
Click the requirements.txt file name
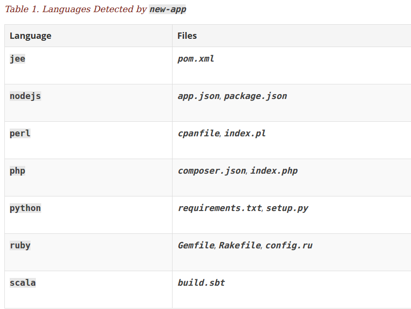pyautogui.click(x=220, y=208)
